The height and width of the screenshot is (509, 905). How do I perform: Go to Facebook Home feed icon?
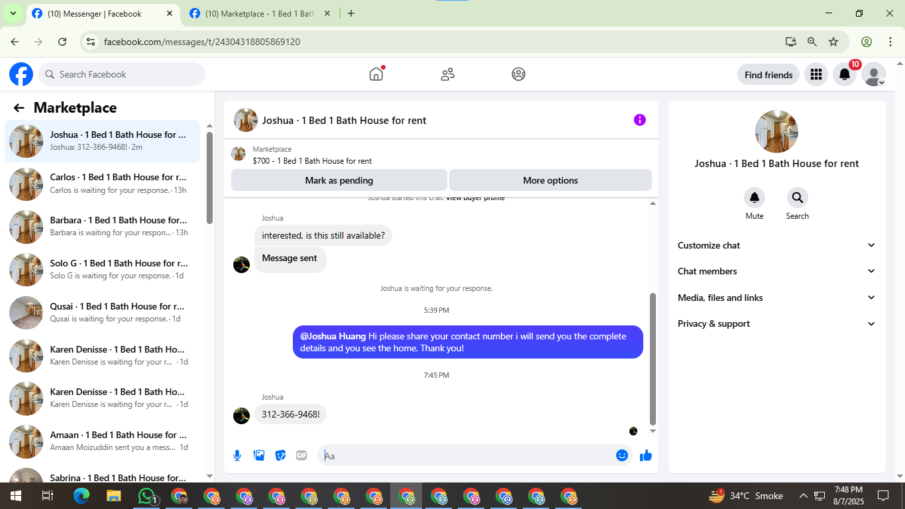(376, 74)
